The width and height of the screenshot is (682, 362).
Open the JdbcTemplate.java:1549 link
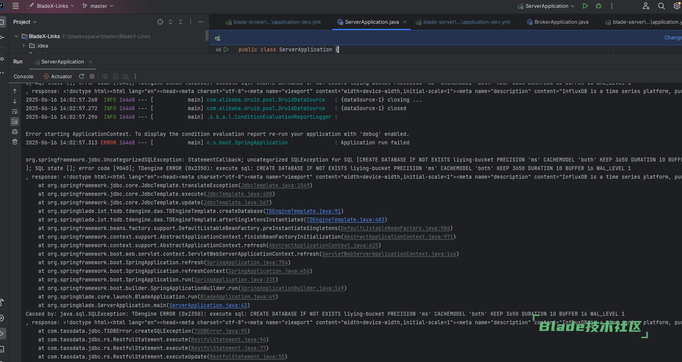coord(275,185)
